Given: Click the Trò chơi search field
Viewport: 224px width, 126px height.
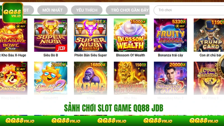Looking at the screenshot, I should (x=189, y=10).
